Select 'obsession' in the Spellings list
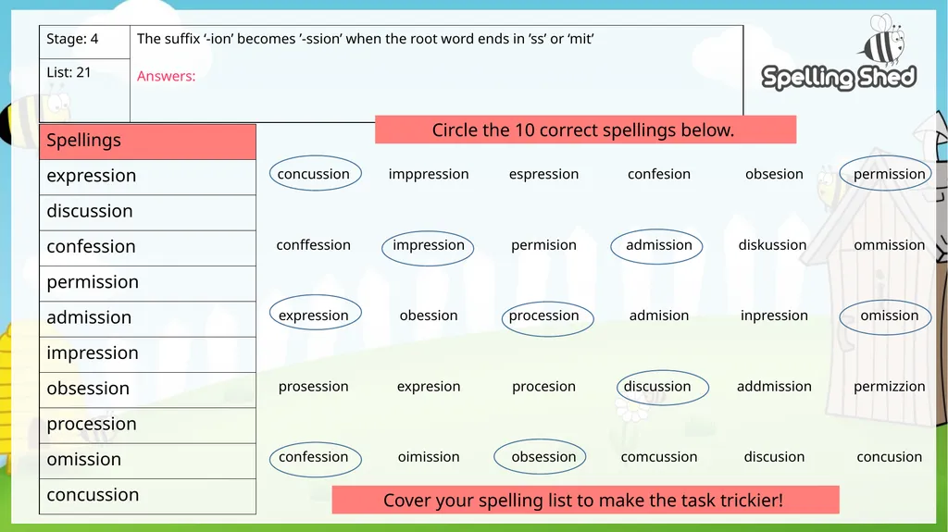 [147, 390]
